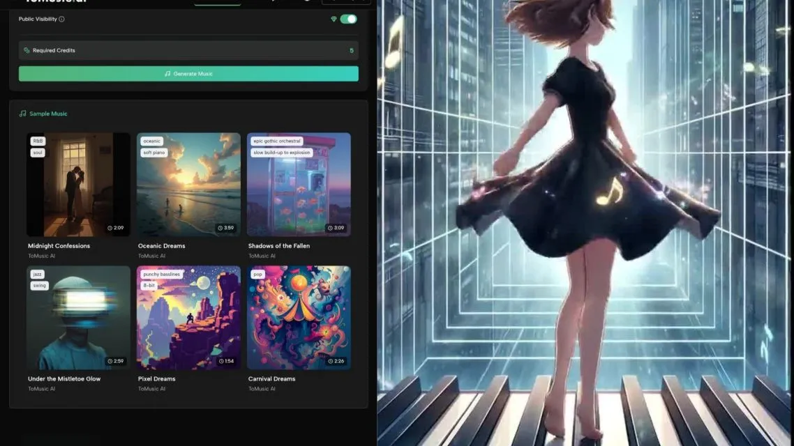The image size is (794, 446).
Task: Open the Carnival Dreams thumbnail
Action: tap(299, 318)
